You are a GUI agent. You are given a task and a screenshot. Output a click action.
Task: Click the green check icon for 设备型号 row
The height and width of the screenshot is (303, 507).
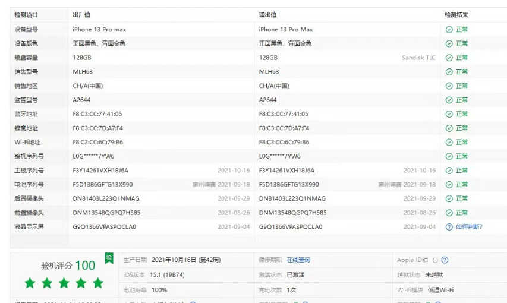pyautogui.click(x=449, y=30)
